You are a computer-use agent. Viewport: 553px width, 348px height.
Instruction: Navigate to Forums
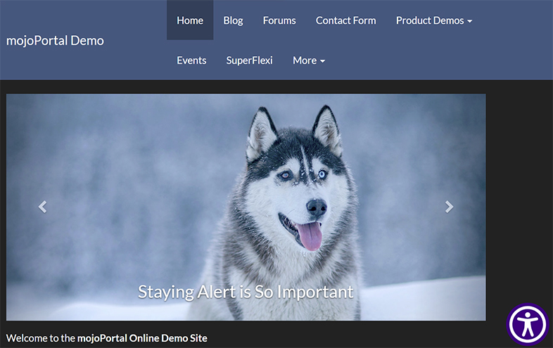(279, 20)
